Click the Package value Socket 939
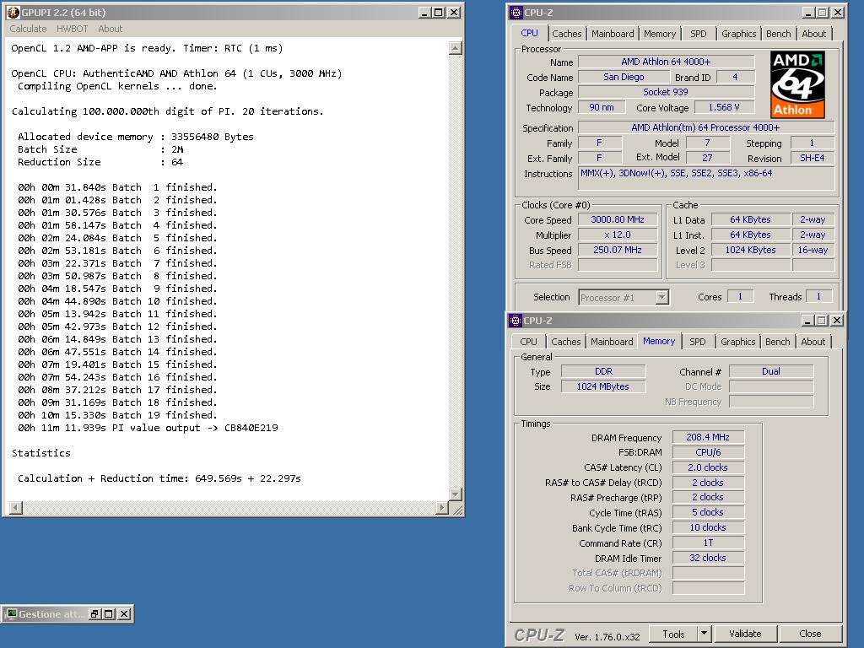This screenshot has width=864, height=648. tap(666, 92)
